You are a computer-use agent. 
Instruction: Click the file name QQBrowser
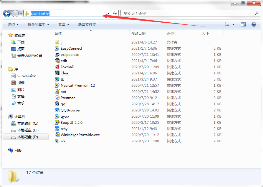(71, 110)
